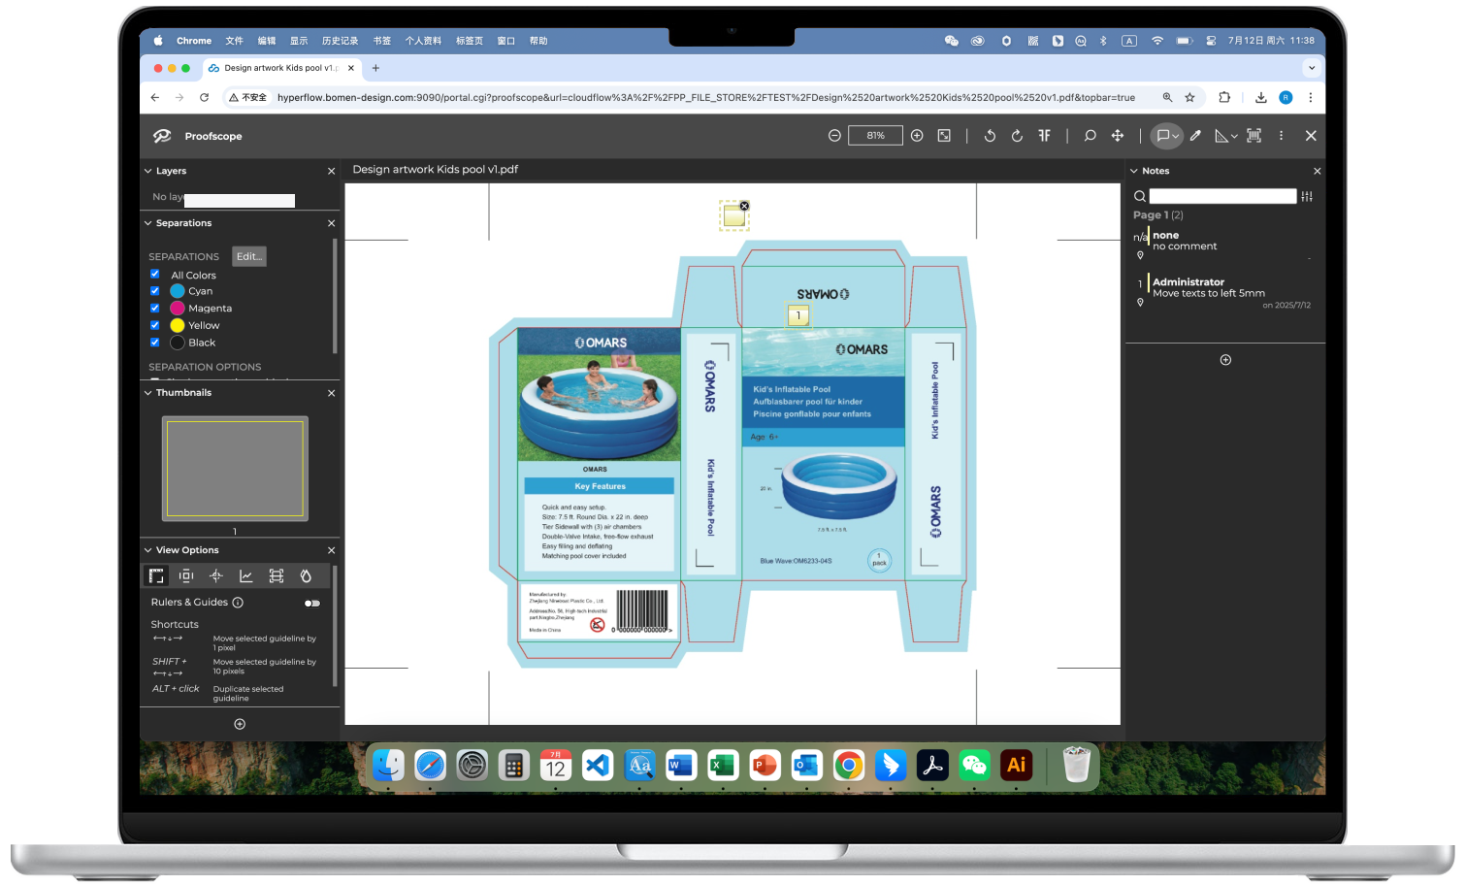
Task: Pick the eyedropper densitometer tool
Action: (x=1195, y=136)
